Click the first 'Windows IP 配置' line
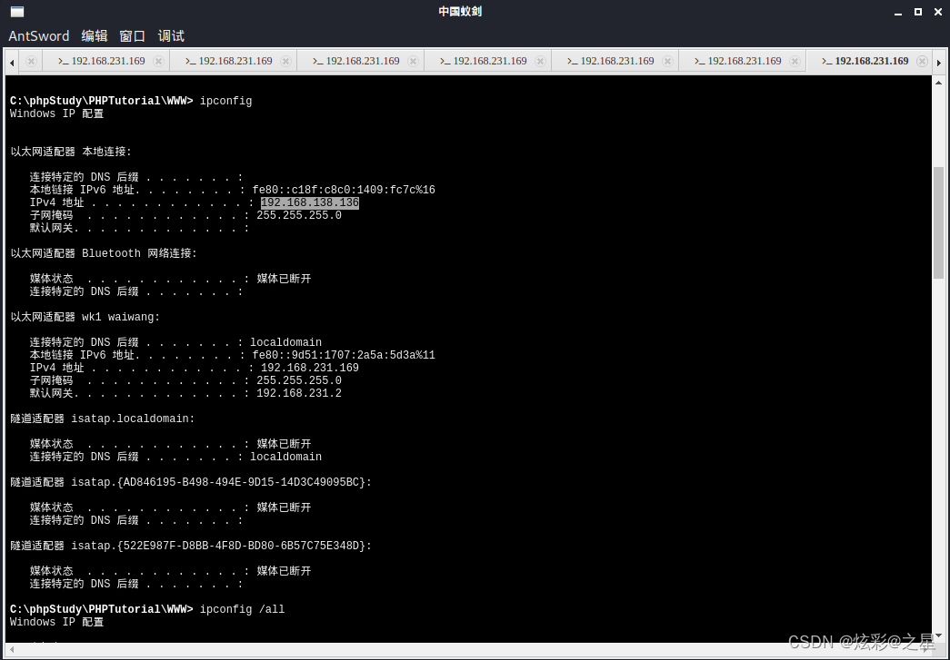 coord(57,113)
